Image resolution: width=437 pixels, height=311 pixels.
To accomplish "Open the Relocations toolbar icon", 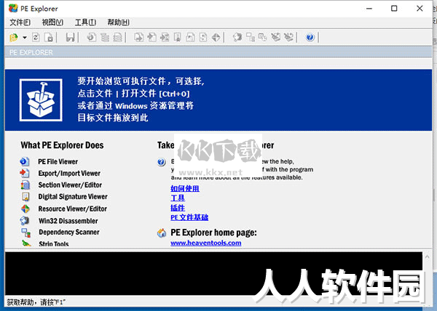I will [203, 37].
